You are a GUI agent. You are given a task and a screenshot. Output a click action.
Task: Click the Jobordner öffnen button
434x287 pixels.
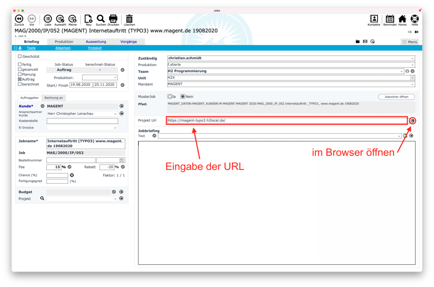396,97
